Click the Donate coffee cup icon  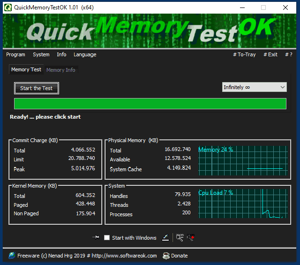(x=166, y=256)
